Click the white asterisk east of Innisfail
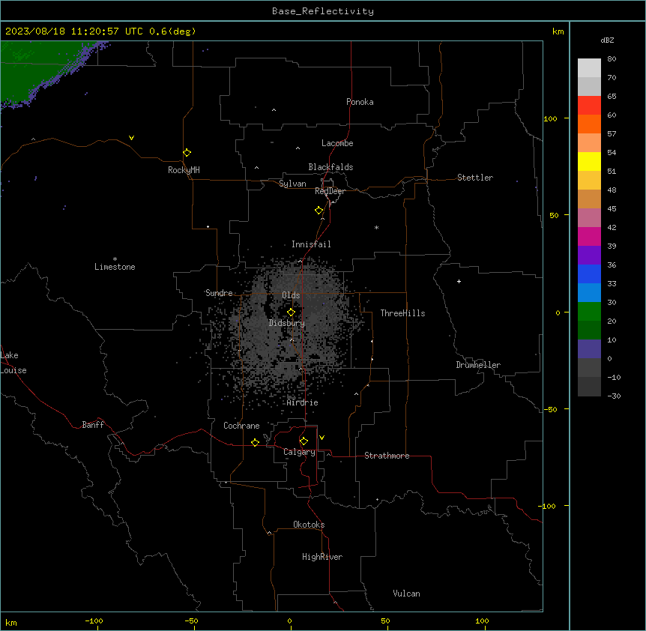Viewport: 646px width, 631px height. [376, 227]
